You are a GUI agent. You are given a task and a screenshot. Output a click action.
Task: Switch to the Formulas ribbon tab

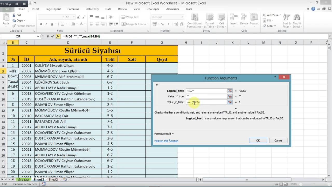click(x=73, y=9)
